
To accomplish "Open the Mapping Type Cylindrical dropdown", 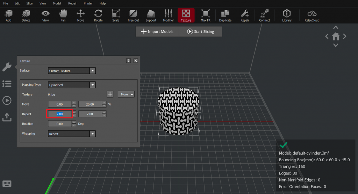I will click(72, 85).
